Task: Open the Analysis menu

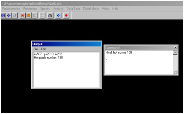Action: (x=58, y=9)
